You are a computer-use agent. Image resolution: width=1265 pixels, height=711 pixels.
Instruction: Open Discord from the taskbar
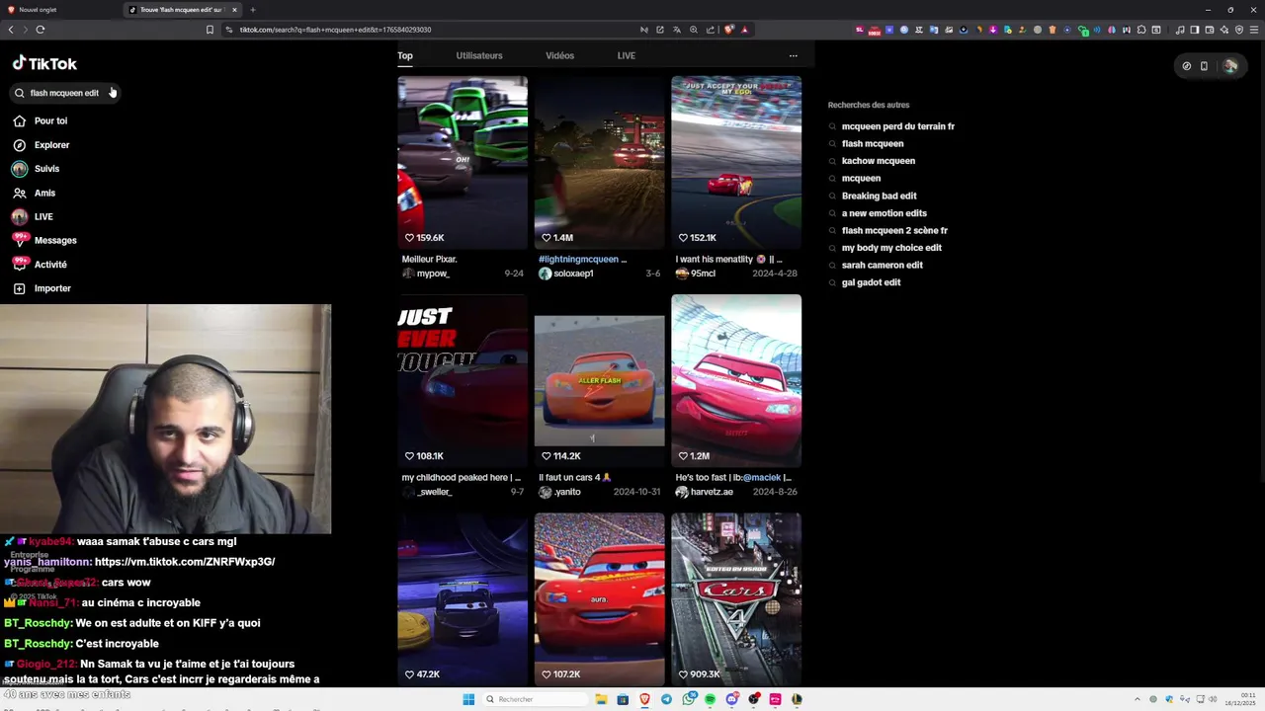[x=731, y=699]
